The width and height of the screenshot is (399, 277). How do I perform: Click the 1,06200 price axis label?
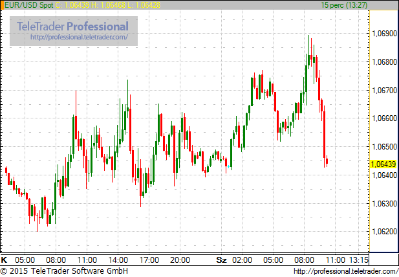pos(384,232)
